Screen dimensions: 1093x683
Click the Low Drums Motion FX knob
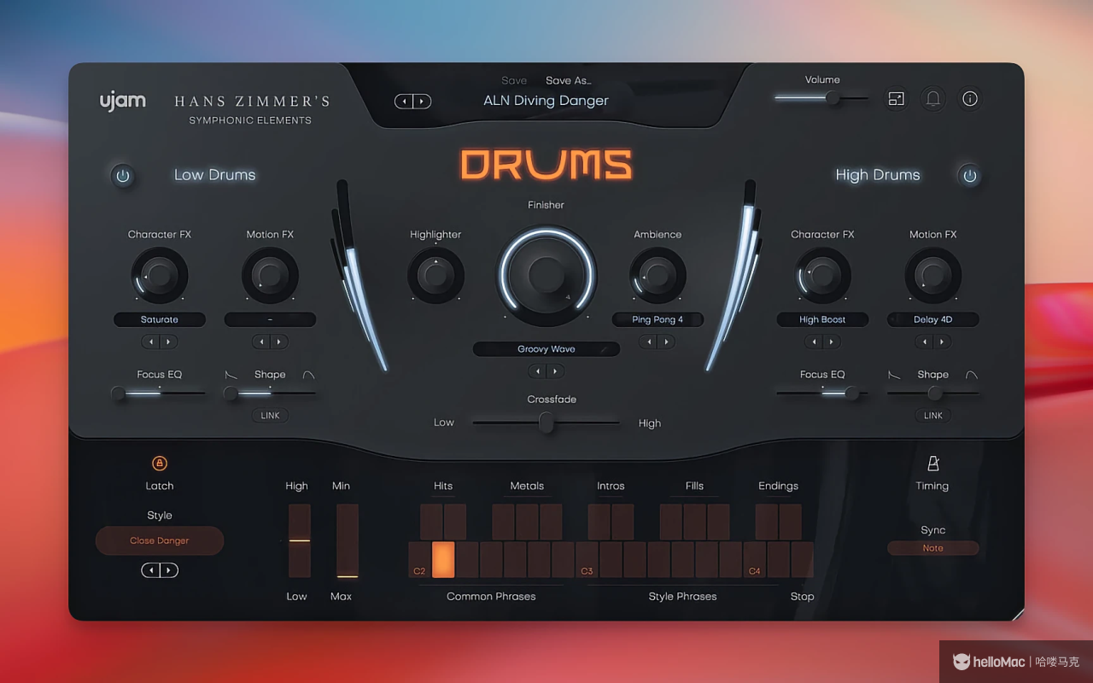coord(270,275)
